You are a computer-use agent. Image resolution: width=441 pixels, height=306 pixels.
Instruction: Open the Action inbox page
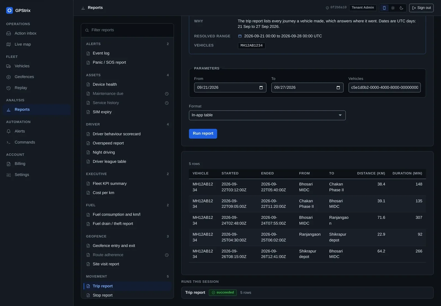point(25,33)
